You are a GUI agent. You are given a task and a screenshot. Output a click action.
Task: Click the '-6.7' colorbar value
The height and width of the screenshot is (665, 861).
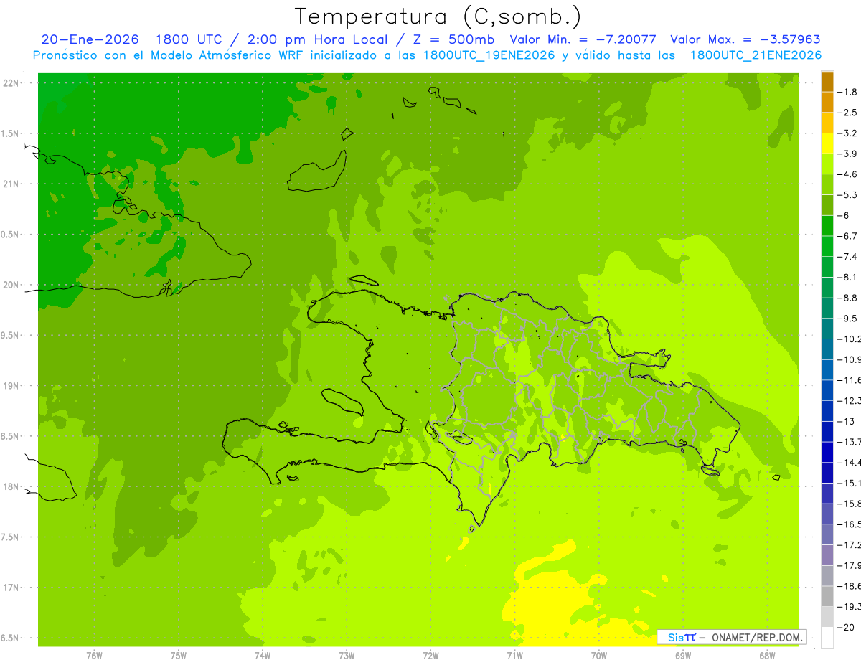(x=847, y=236)
